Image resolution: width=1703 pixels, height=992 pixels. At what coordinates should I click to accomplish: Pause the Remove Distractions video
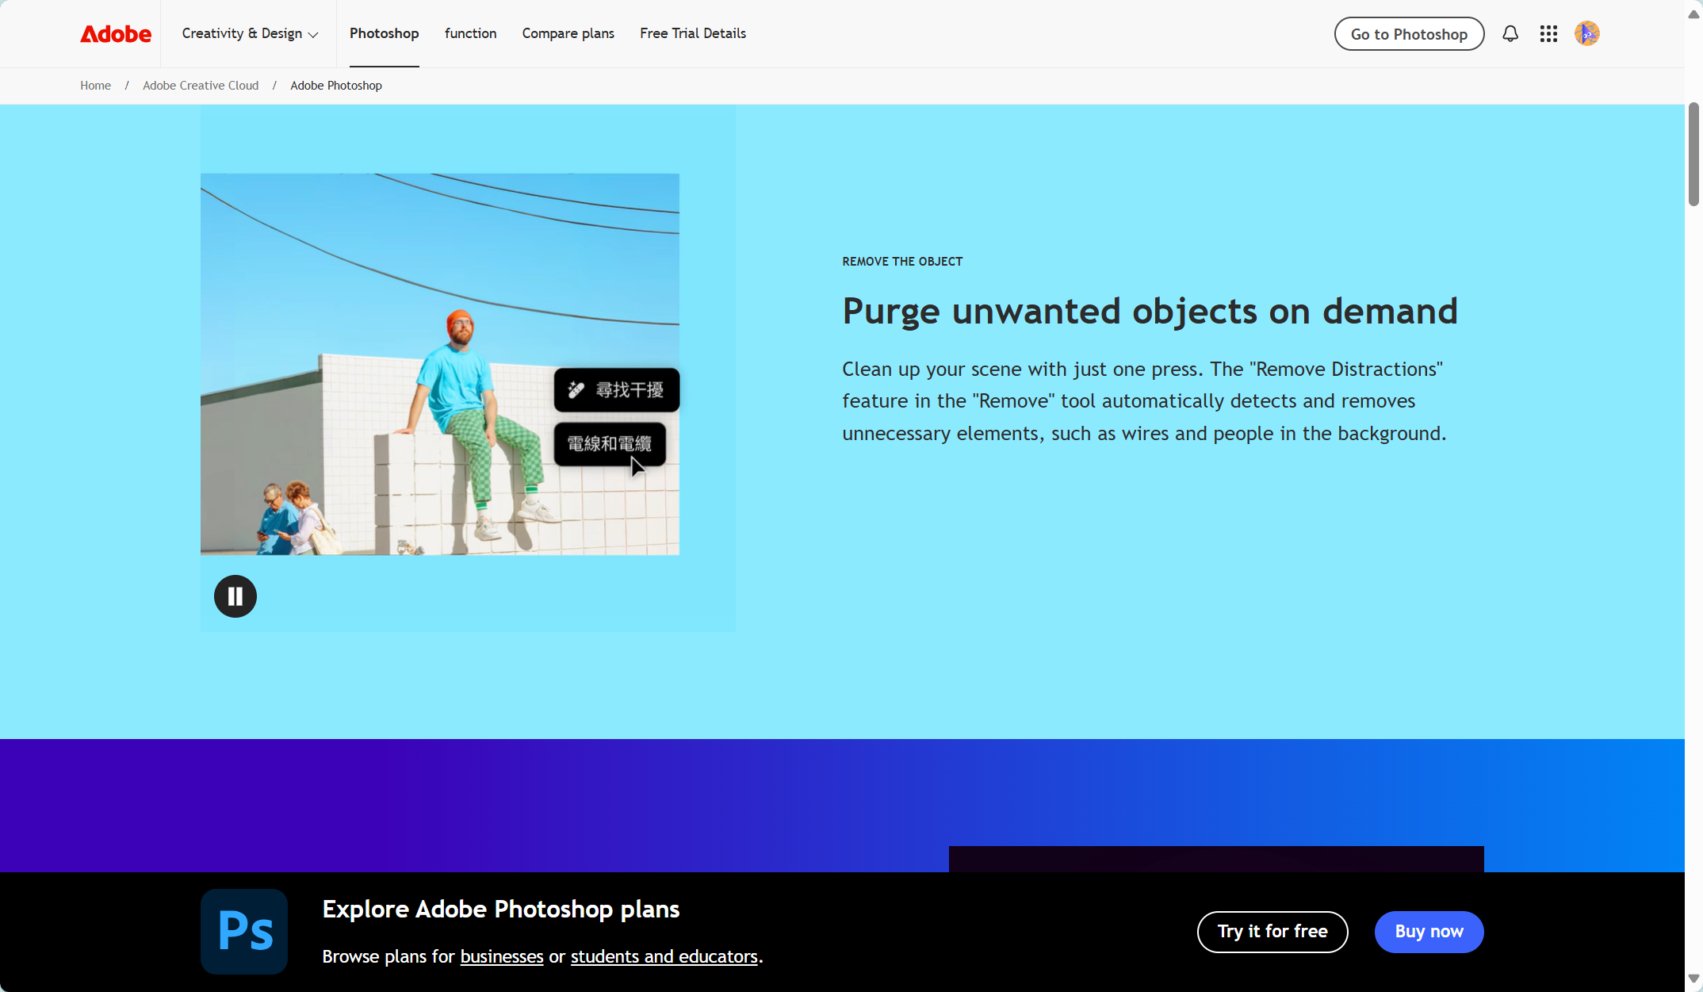click(x=235, y=596)
